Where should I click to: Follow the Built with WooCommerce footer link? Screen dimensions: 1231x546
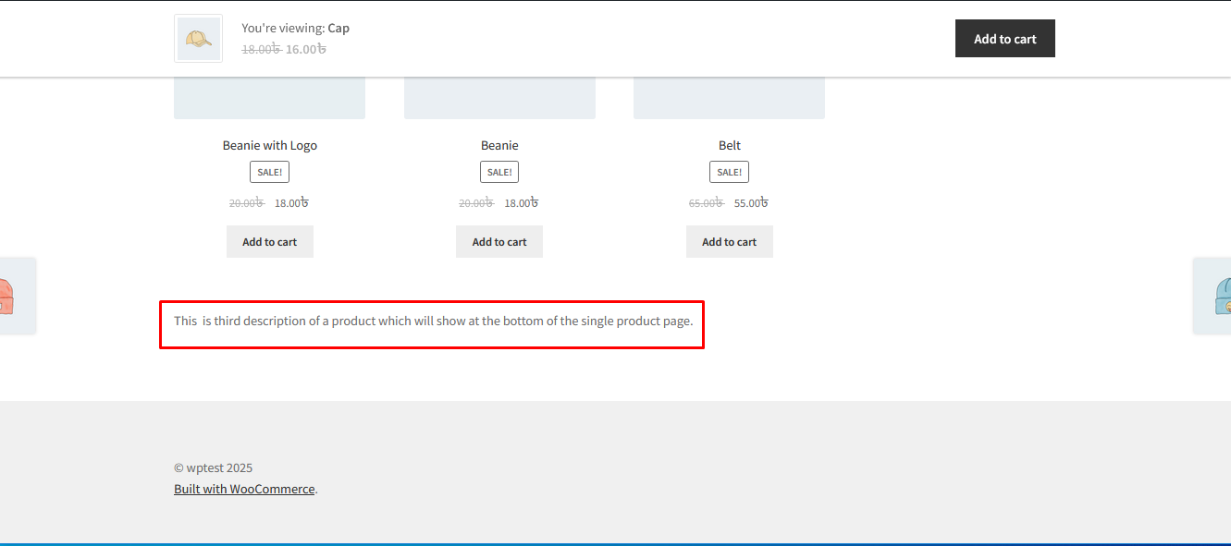(244, 489)
